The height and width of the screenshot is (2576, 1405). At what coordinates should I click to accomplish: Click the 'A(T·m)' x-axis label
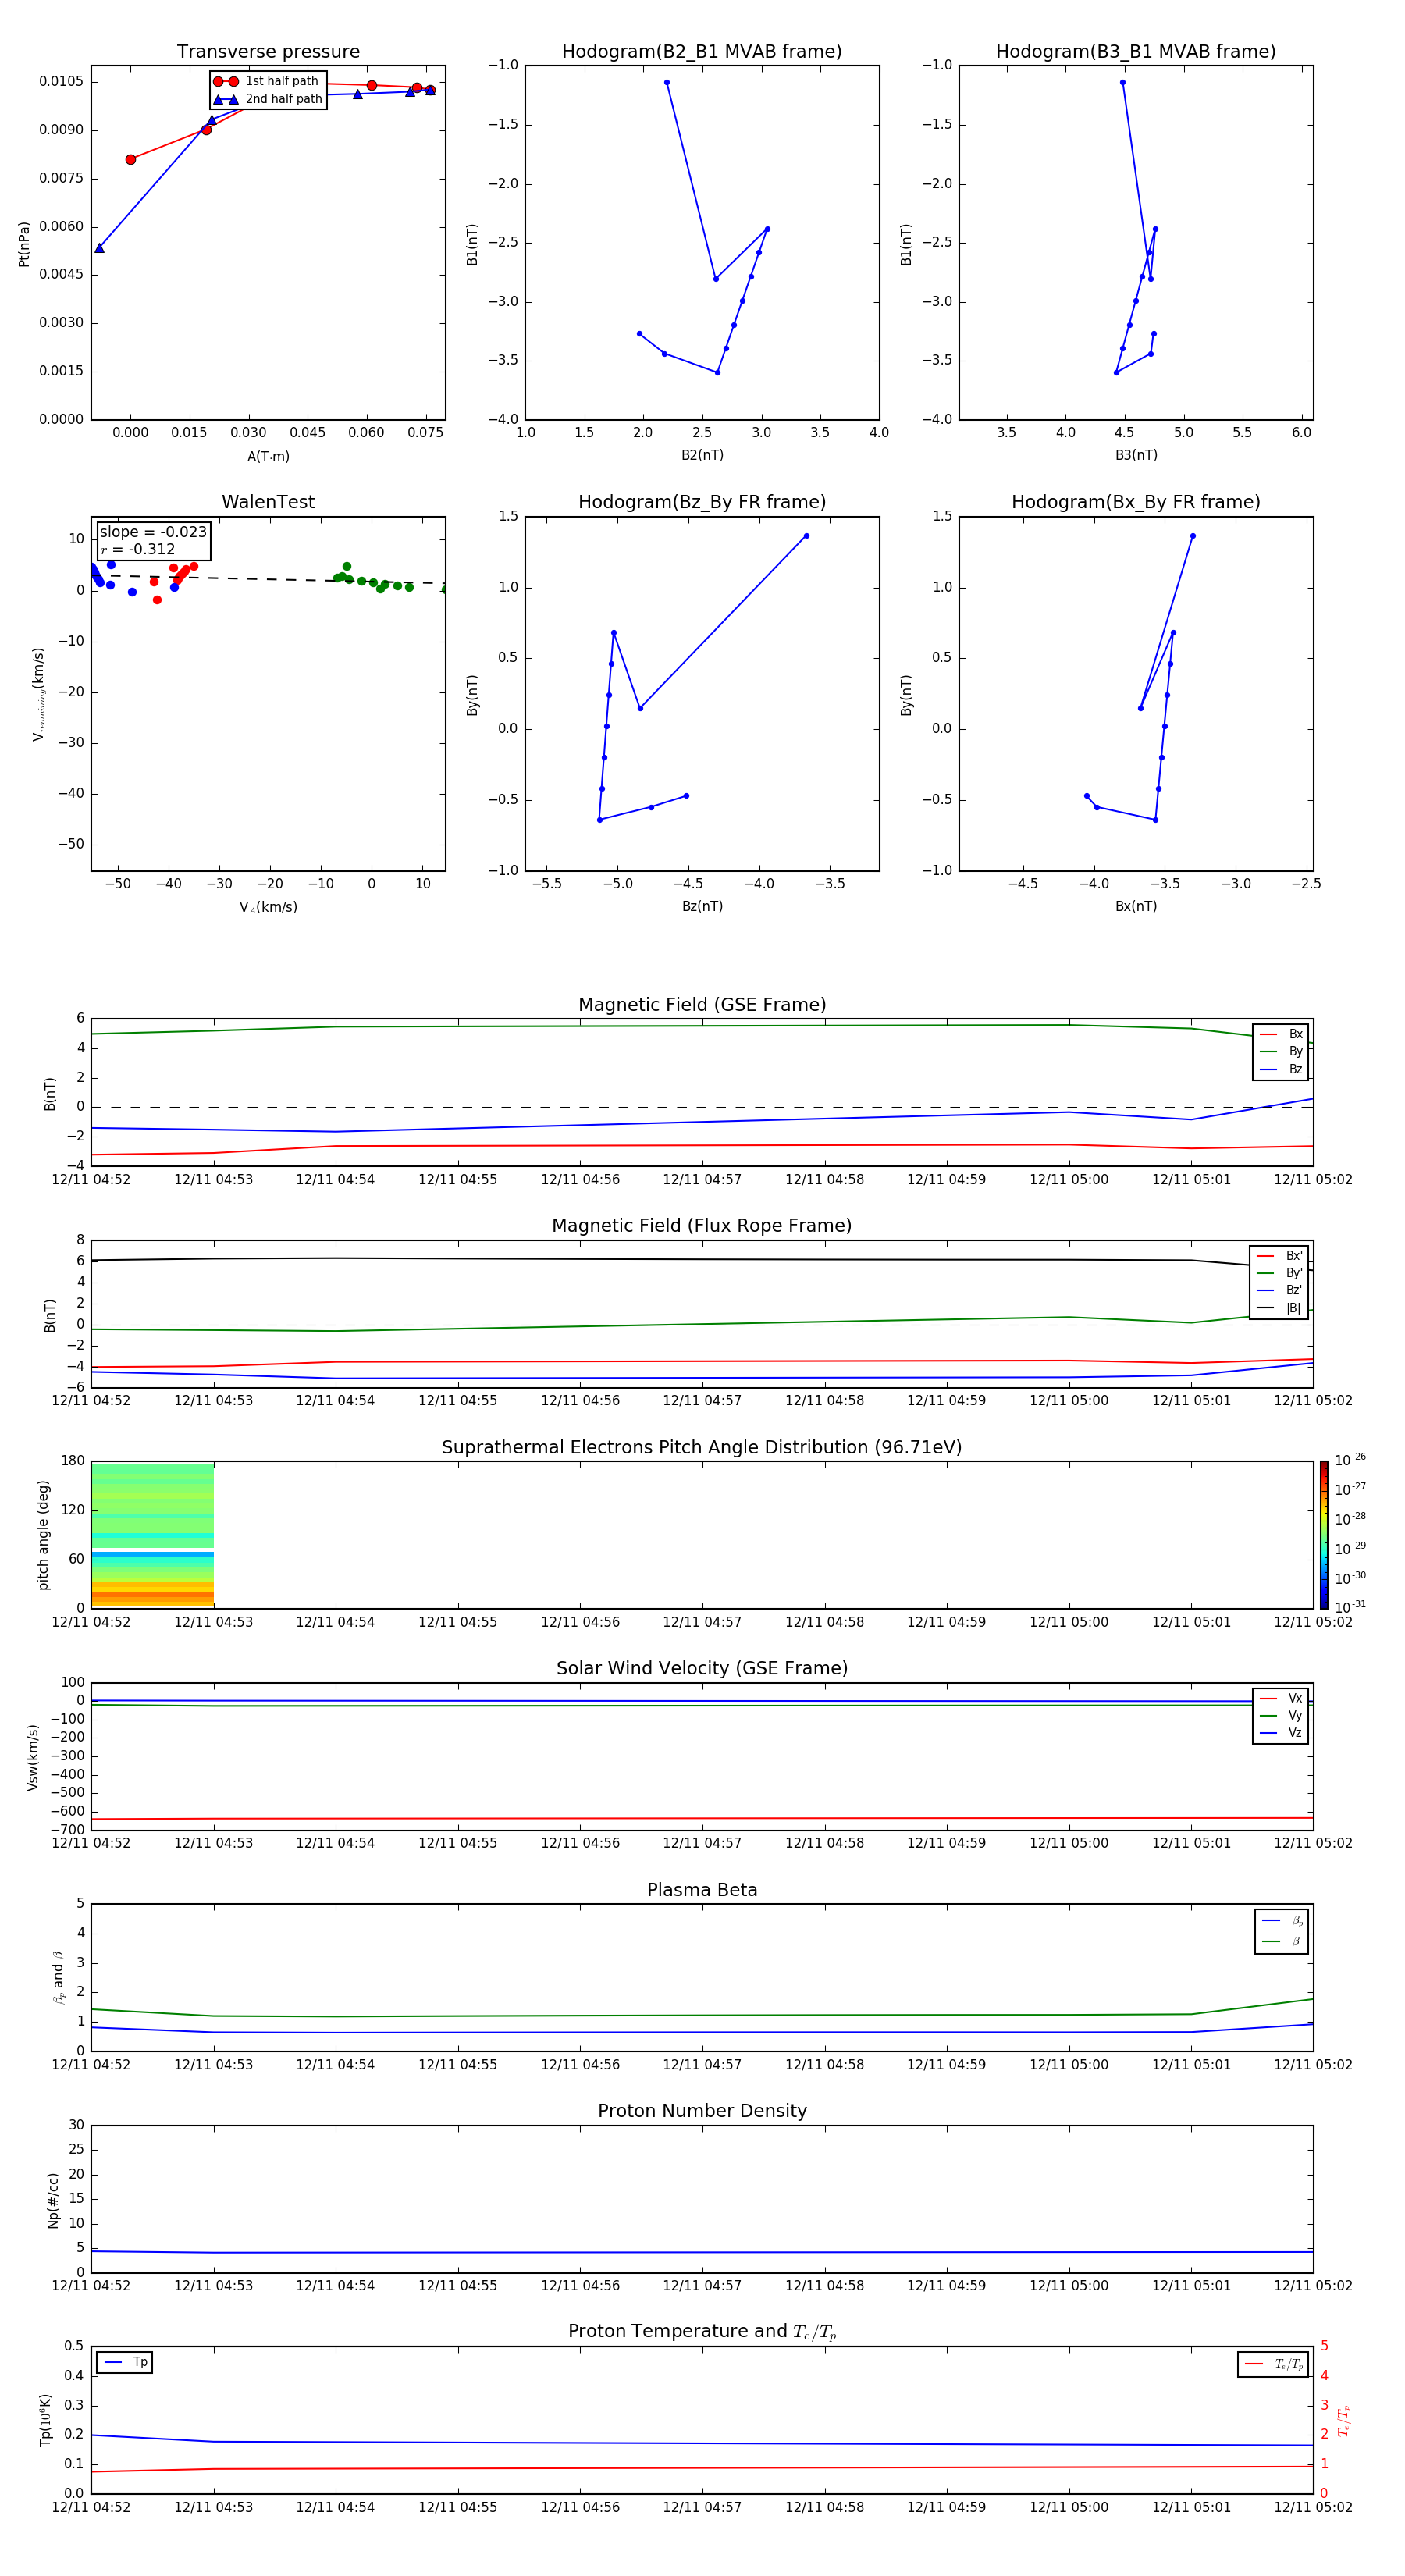pyautogui.click(x=268, y=457)
